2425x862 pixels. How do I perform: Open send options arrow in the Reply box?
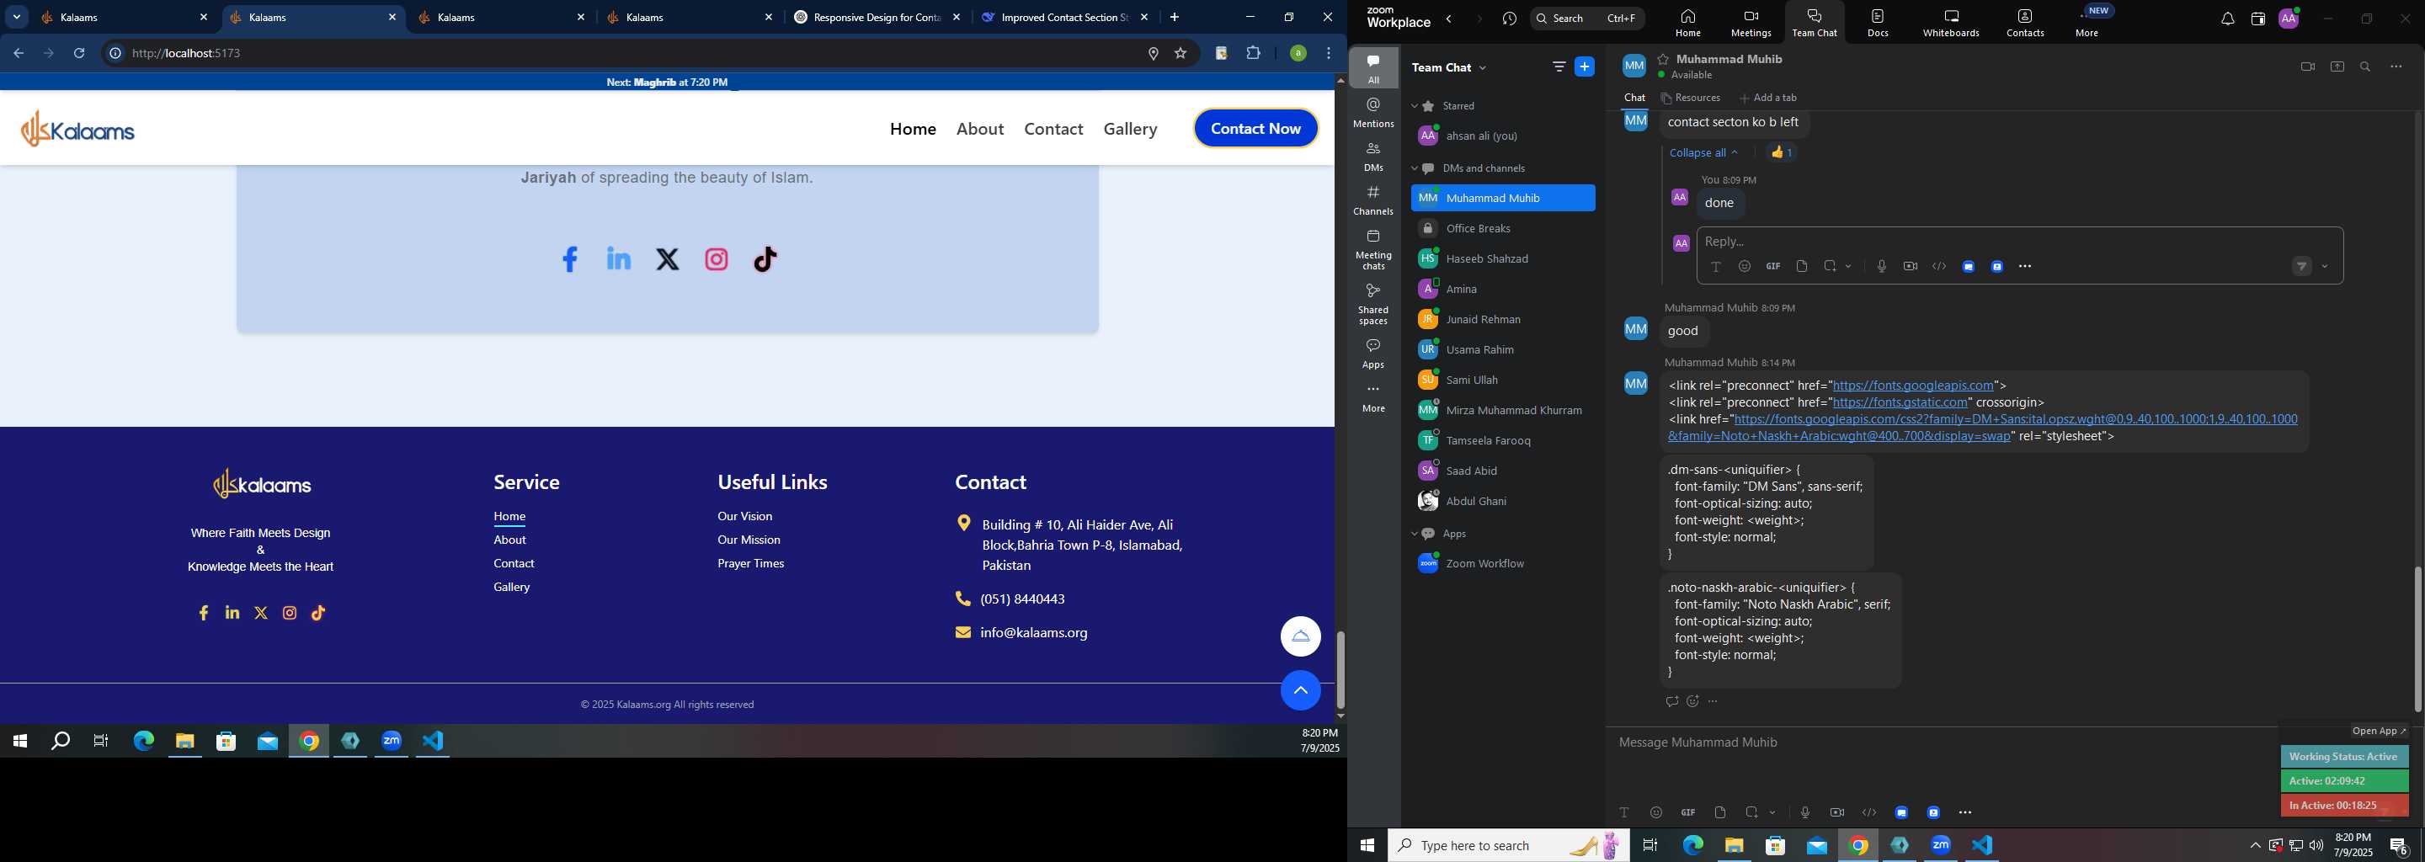(2324, 267)
